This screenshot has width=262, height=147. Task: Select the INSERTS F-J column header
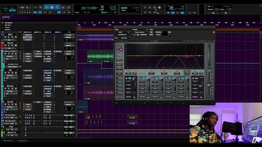pyautogui.click(x=37, y=32)
